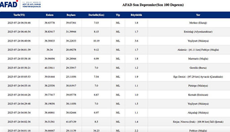Click the Akçadağ (Malatya) location cell
The width and height of the screenshot is (230, 132).
198,113
